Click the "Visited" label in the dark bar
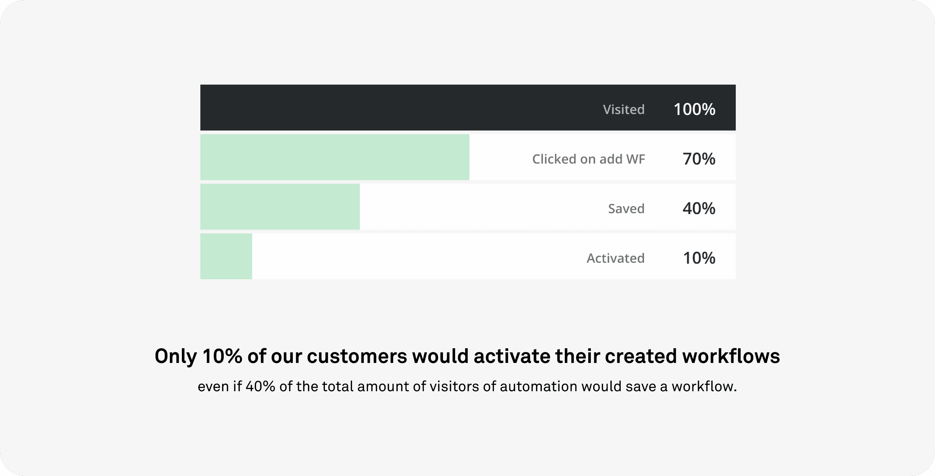 coord(623,109)
